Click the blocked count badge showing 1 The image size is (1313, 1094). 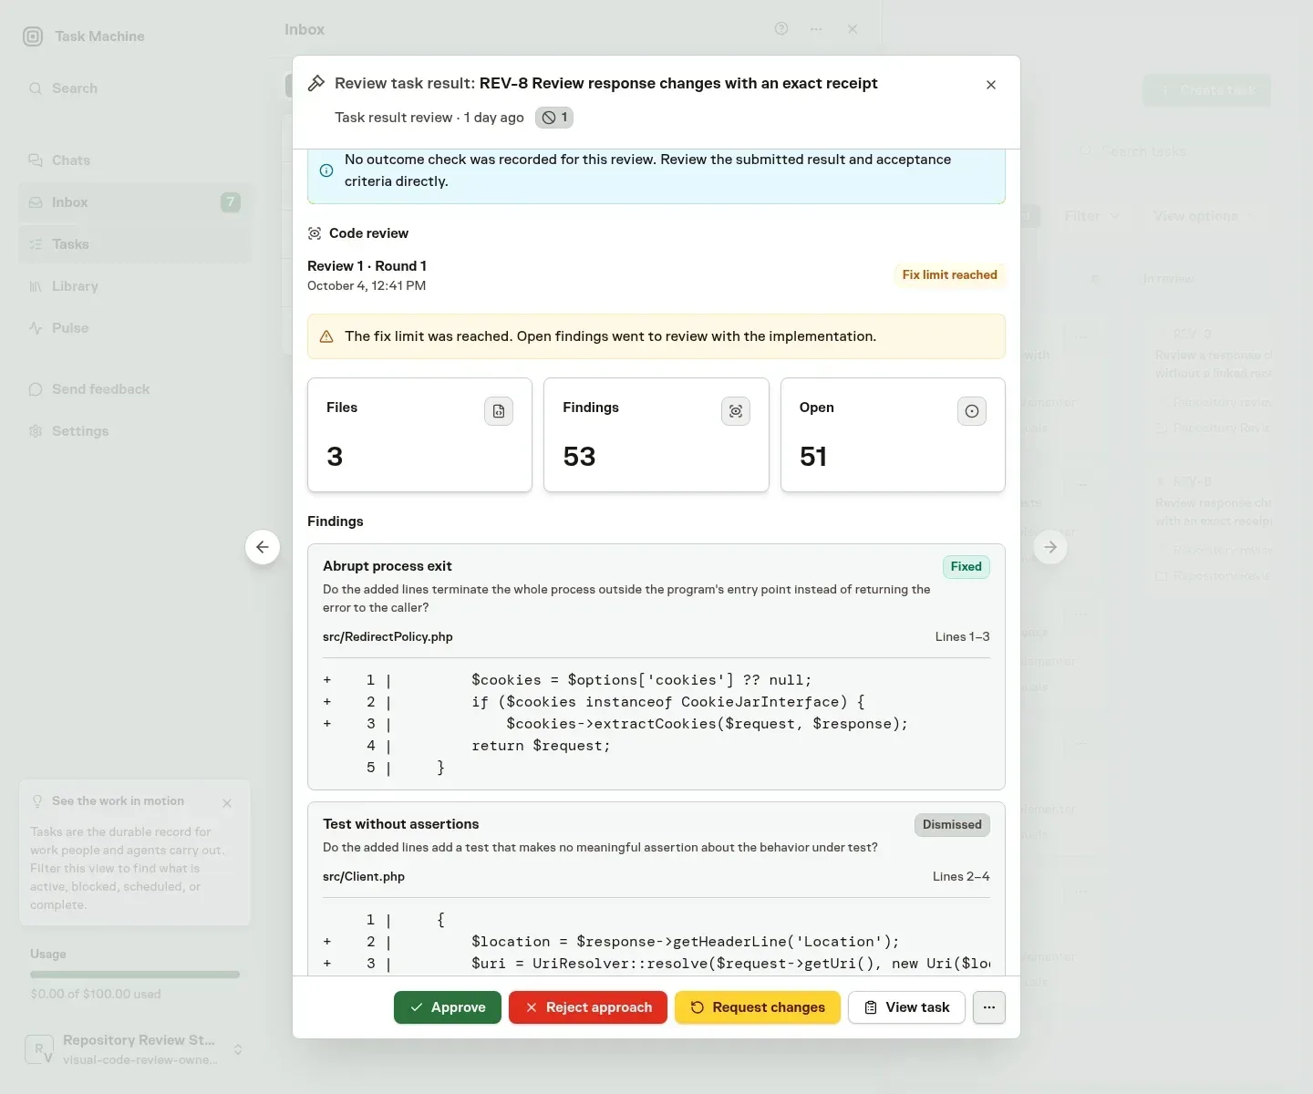click(554, 118)
